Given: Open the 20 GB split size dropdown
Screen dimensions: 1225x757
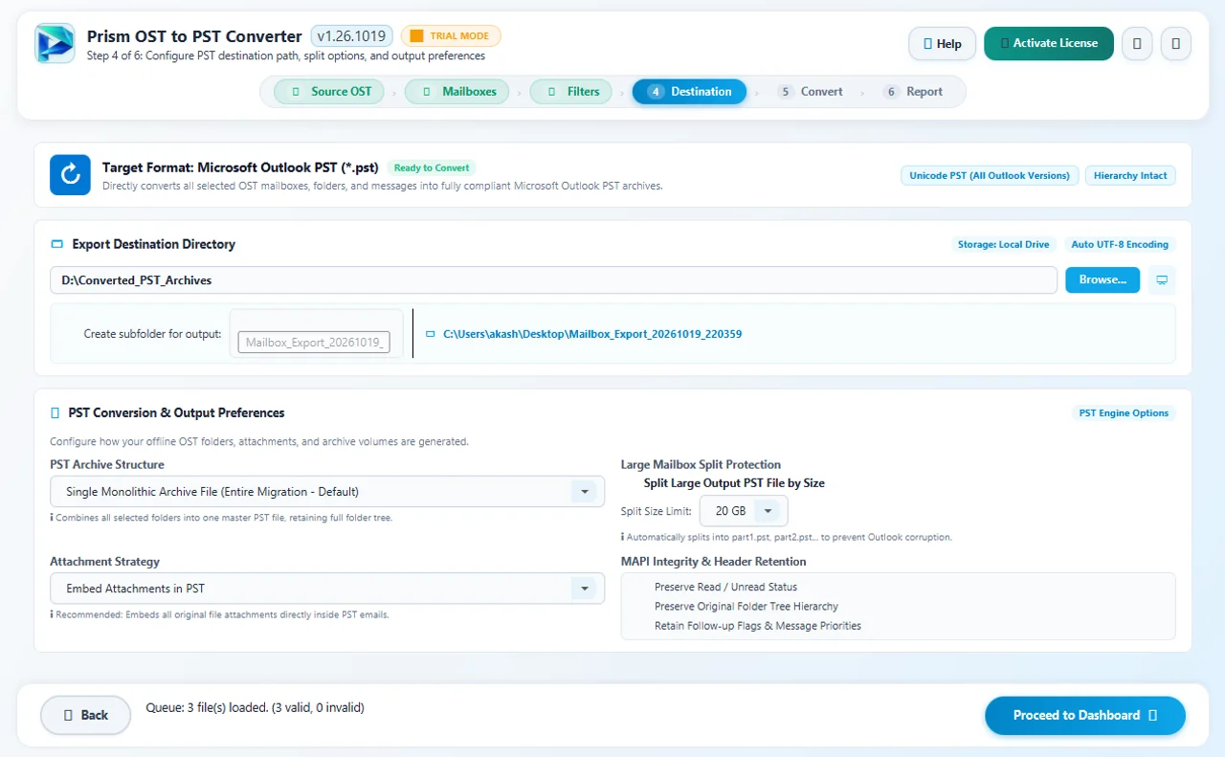Looking at the screenshot, I should click(x=744, y=511).
